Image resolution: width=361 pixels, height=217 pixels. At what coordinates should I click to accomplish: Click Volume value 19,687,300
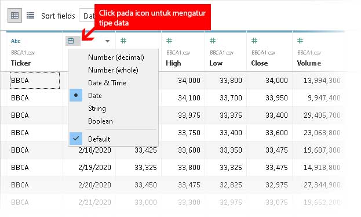322,150
